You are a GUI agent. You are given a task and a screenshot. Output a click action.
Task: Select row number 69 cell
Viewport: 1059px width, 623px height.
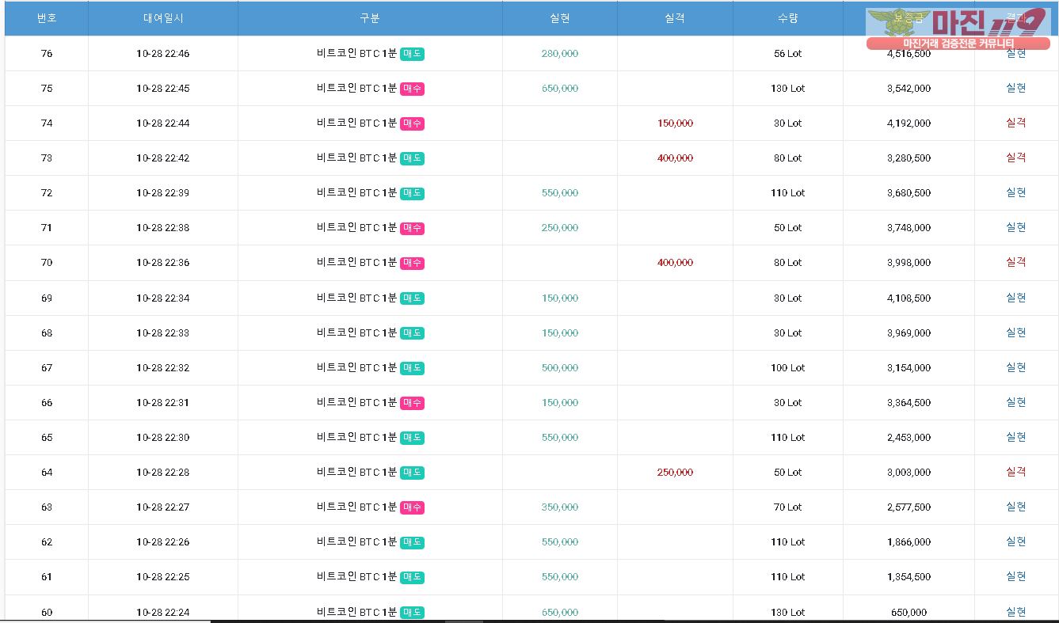47,298
